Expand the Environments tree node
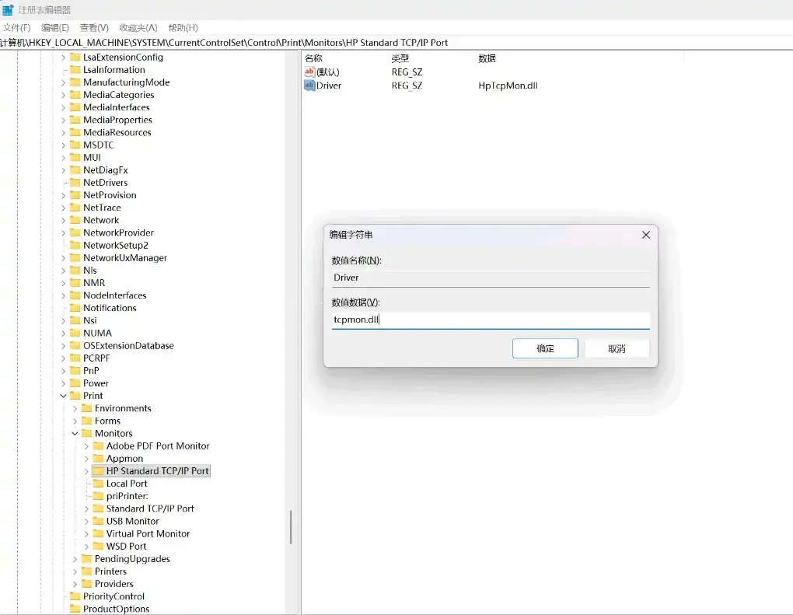This screenshot has width=793, height=615. point(75,409)
